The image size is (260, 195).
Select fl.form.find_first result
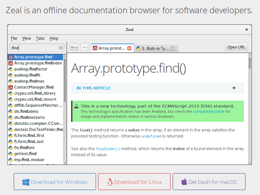point(36,136)
